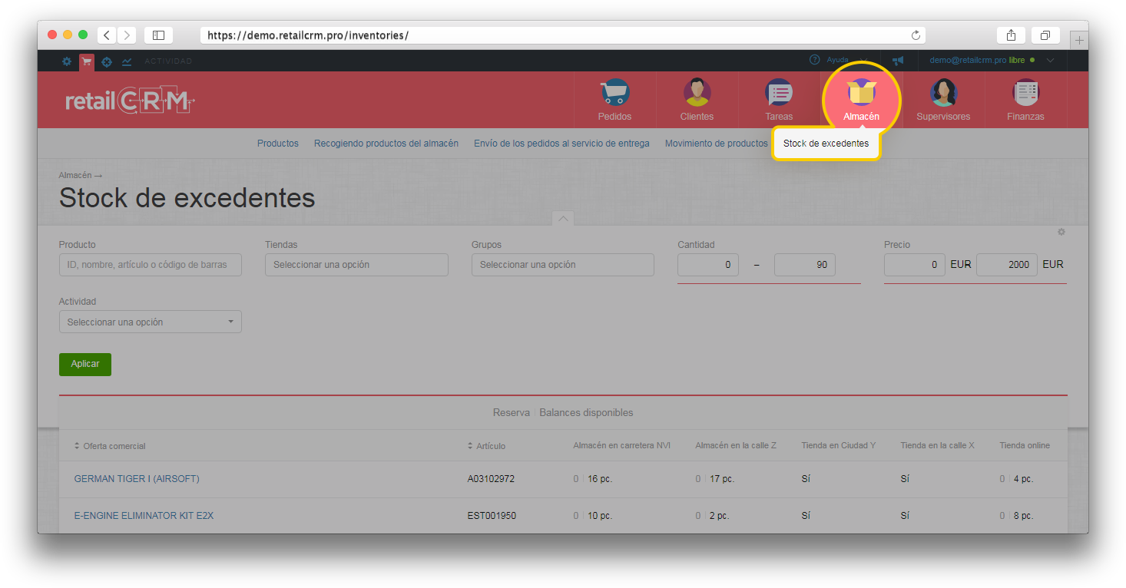The image size is (1126, 588).
Task: Click Tienda online column header
Action: 1025,445
